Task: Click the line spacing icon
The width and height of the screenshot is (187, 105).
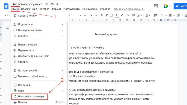Action: click(155, 15)
